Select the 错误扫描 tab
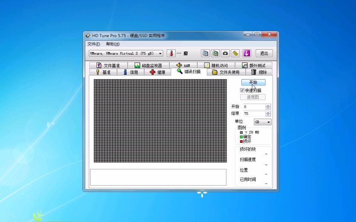Image resolution: width=356 pixels, height=222 pixels. coord(189,72)
